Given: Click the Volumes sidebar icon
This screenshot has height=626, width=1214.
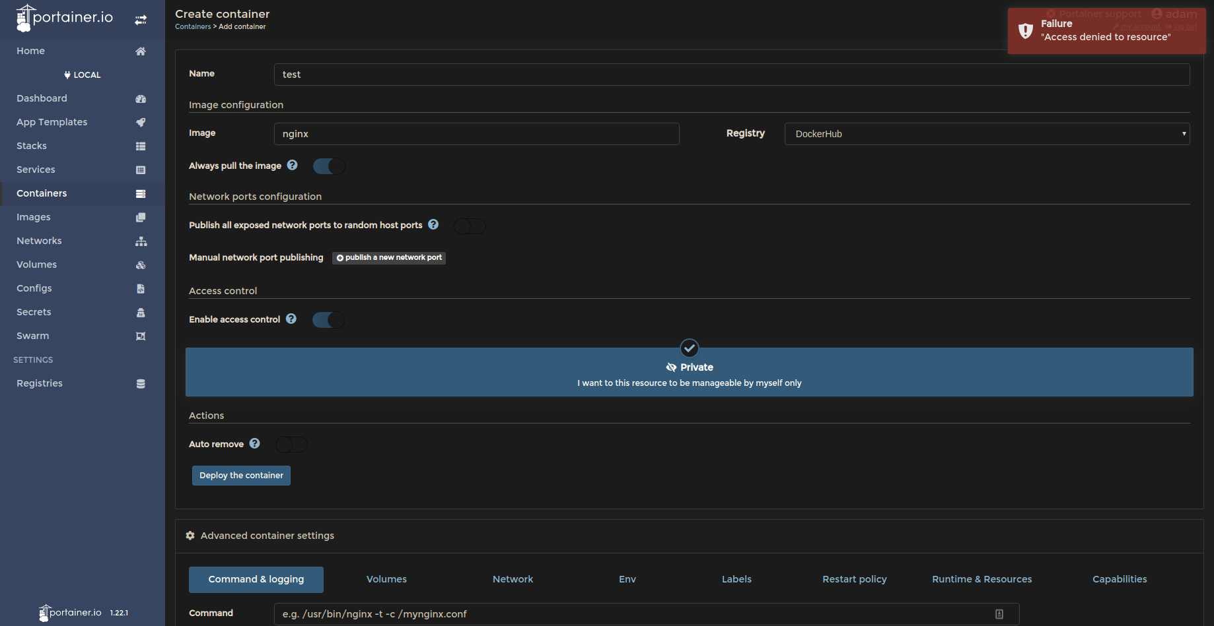Looking at the screenshot, I should coord(141,265).
